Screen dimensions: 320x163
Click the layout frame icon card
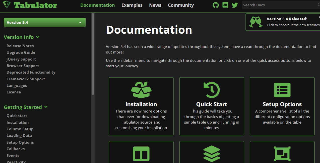(x=282, y=152)
